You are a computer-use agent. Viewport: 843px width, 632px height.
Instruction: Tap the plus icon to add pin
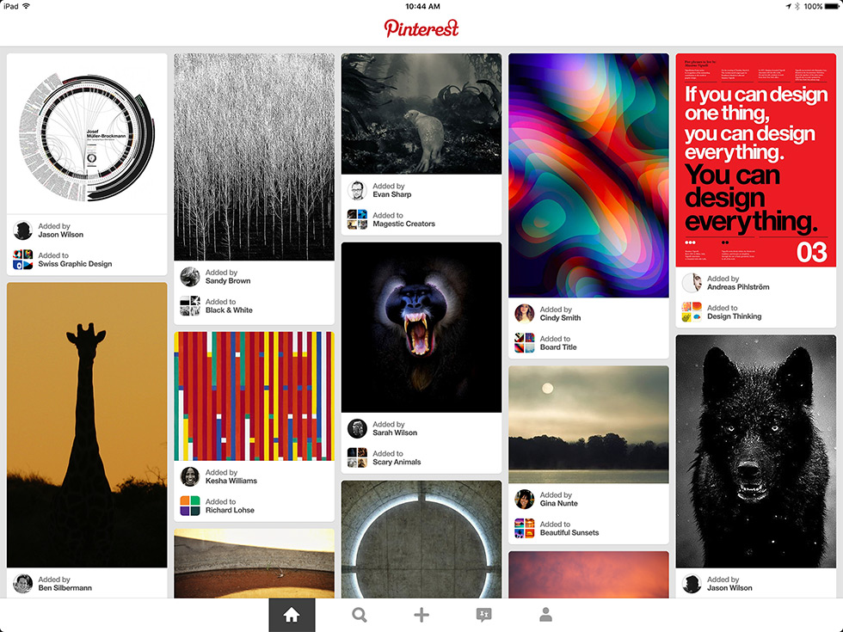tap(421, 615)
